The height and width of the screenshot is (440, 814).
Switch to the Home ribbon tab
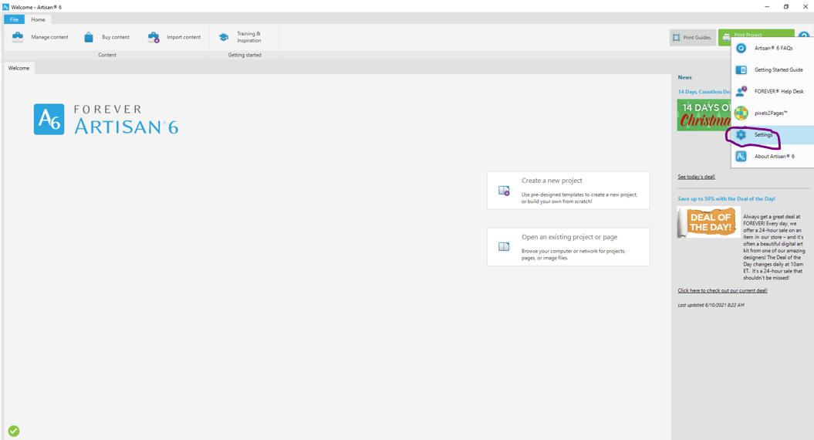click(38, 19)
